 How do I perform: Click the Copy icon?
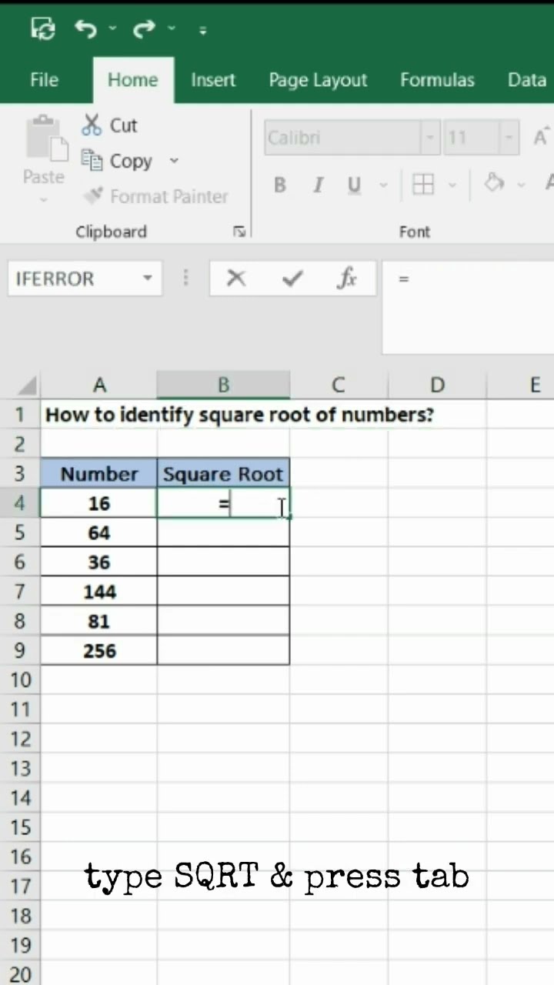click(x=92, y=160)
